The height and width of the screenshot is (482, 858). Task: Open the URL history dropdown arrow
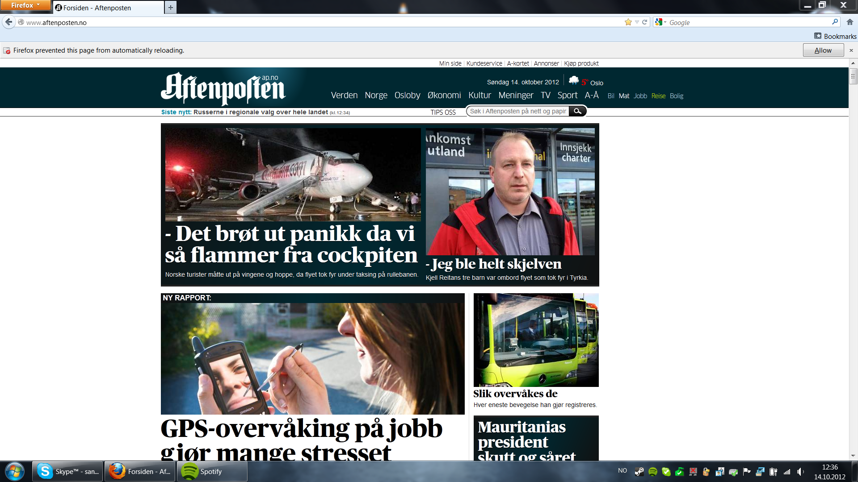click(x=637, y=22)
